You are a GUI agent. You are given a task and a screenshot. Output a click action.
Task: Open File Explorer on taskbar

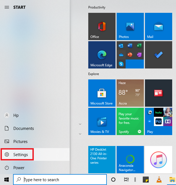click(172, 180)
